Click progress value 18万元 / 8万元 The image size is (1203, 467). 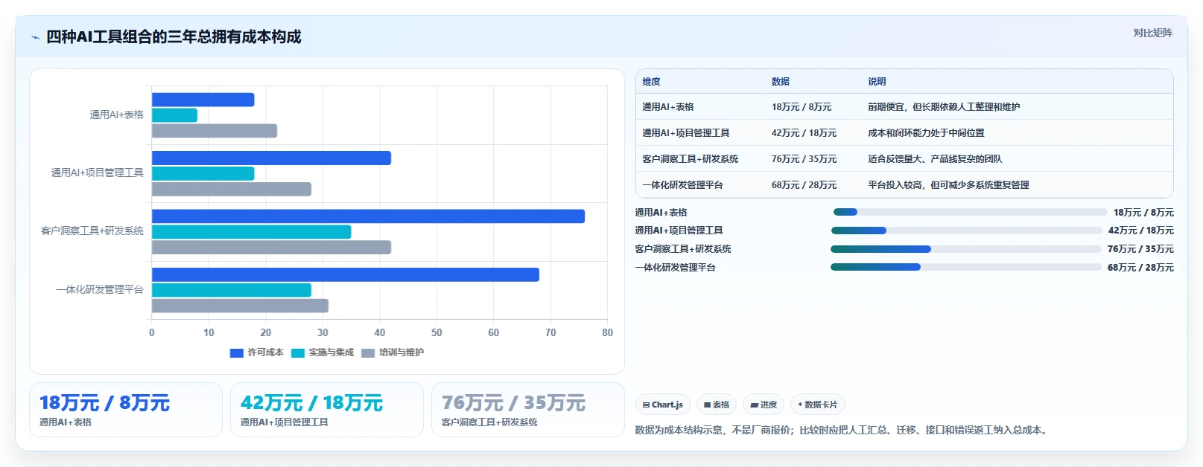(x=1143, y=213)
